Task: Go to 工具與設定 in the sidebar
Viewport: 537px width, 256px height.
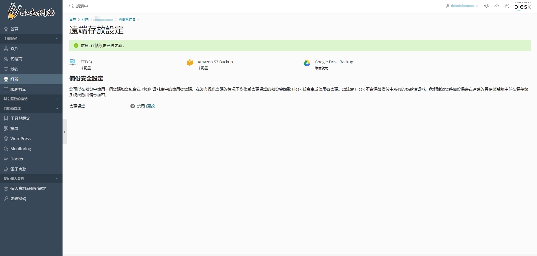Action: pyautogui.click(x=20, y=118)
